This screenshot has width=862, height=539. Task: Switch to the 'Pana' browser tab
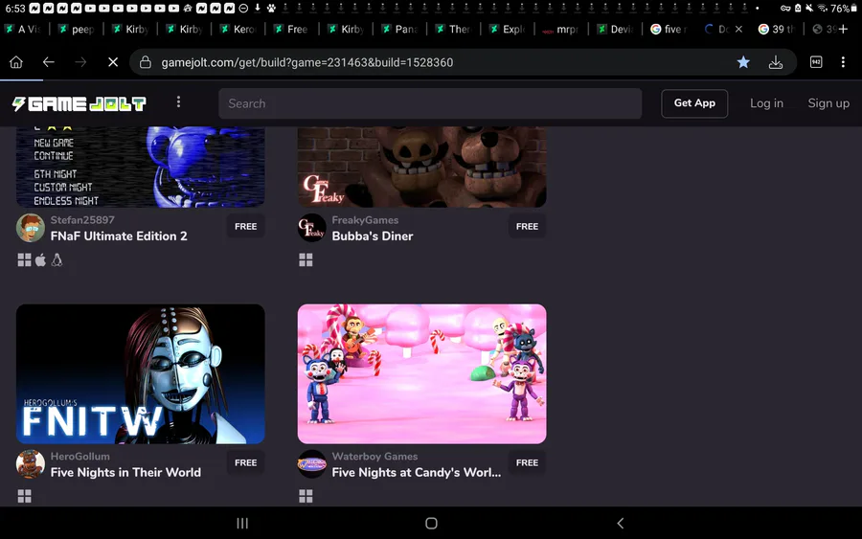tap(400, 29)
